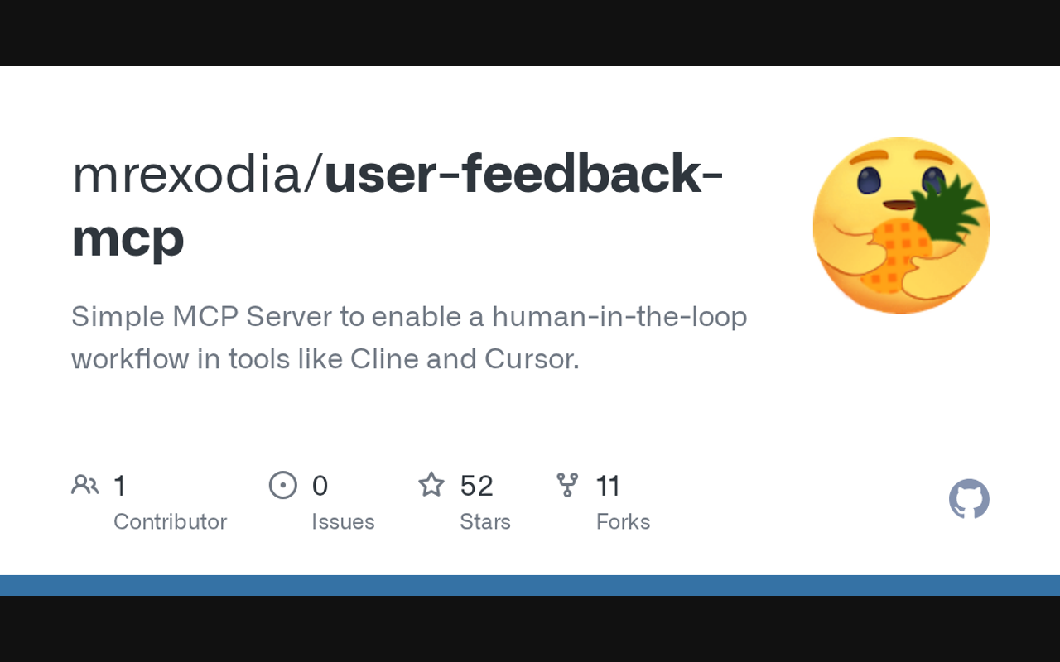Open the "Issues" label
1060x662 pixels.
click(343, 521)
